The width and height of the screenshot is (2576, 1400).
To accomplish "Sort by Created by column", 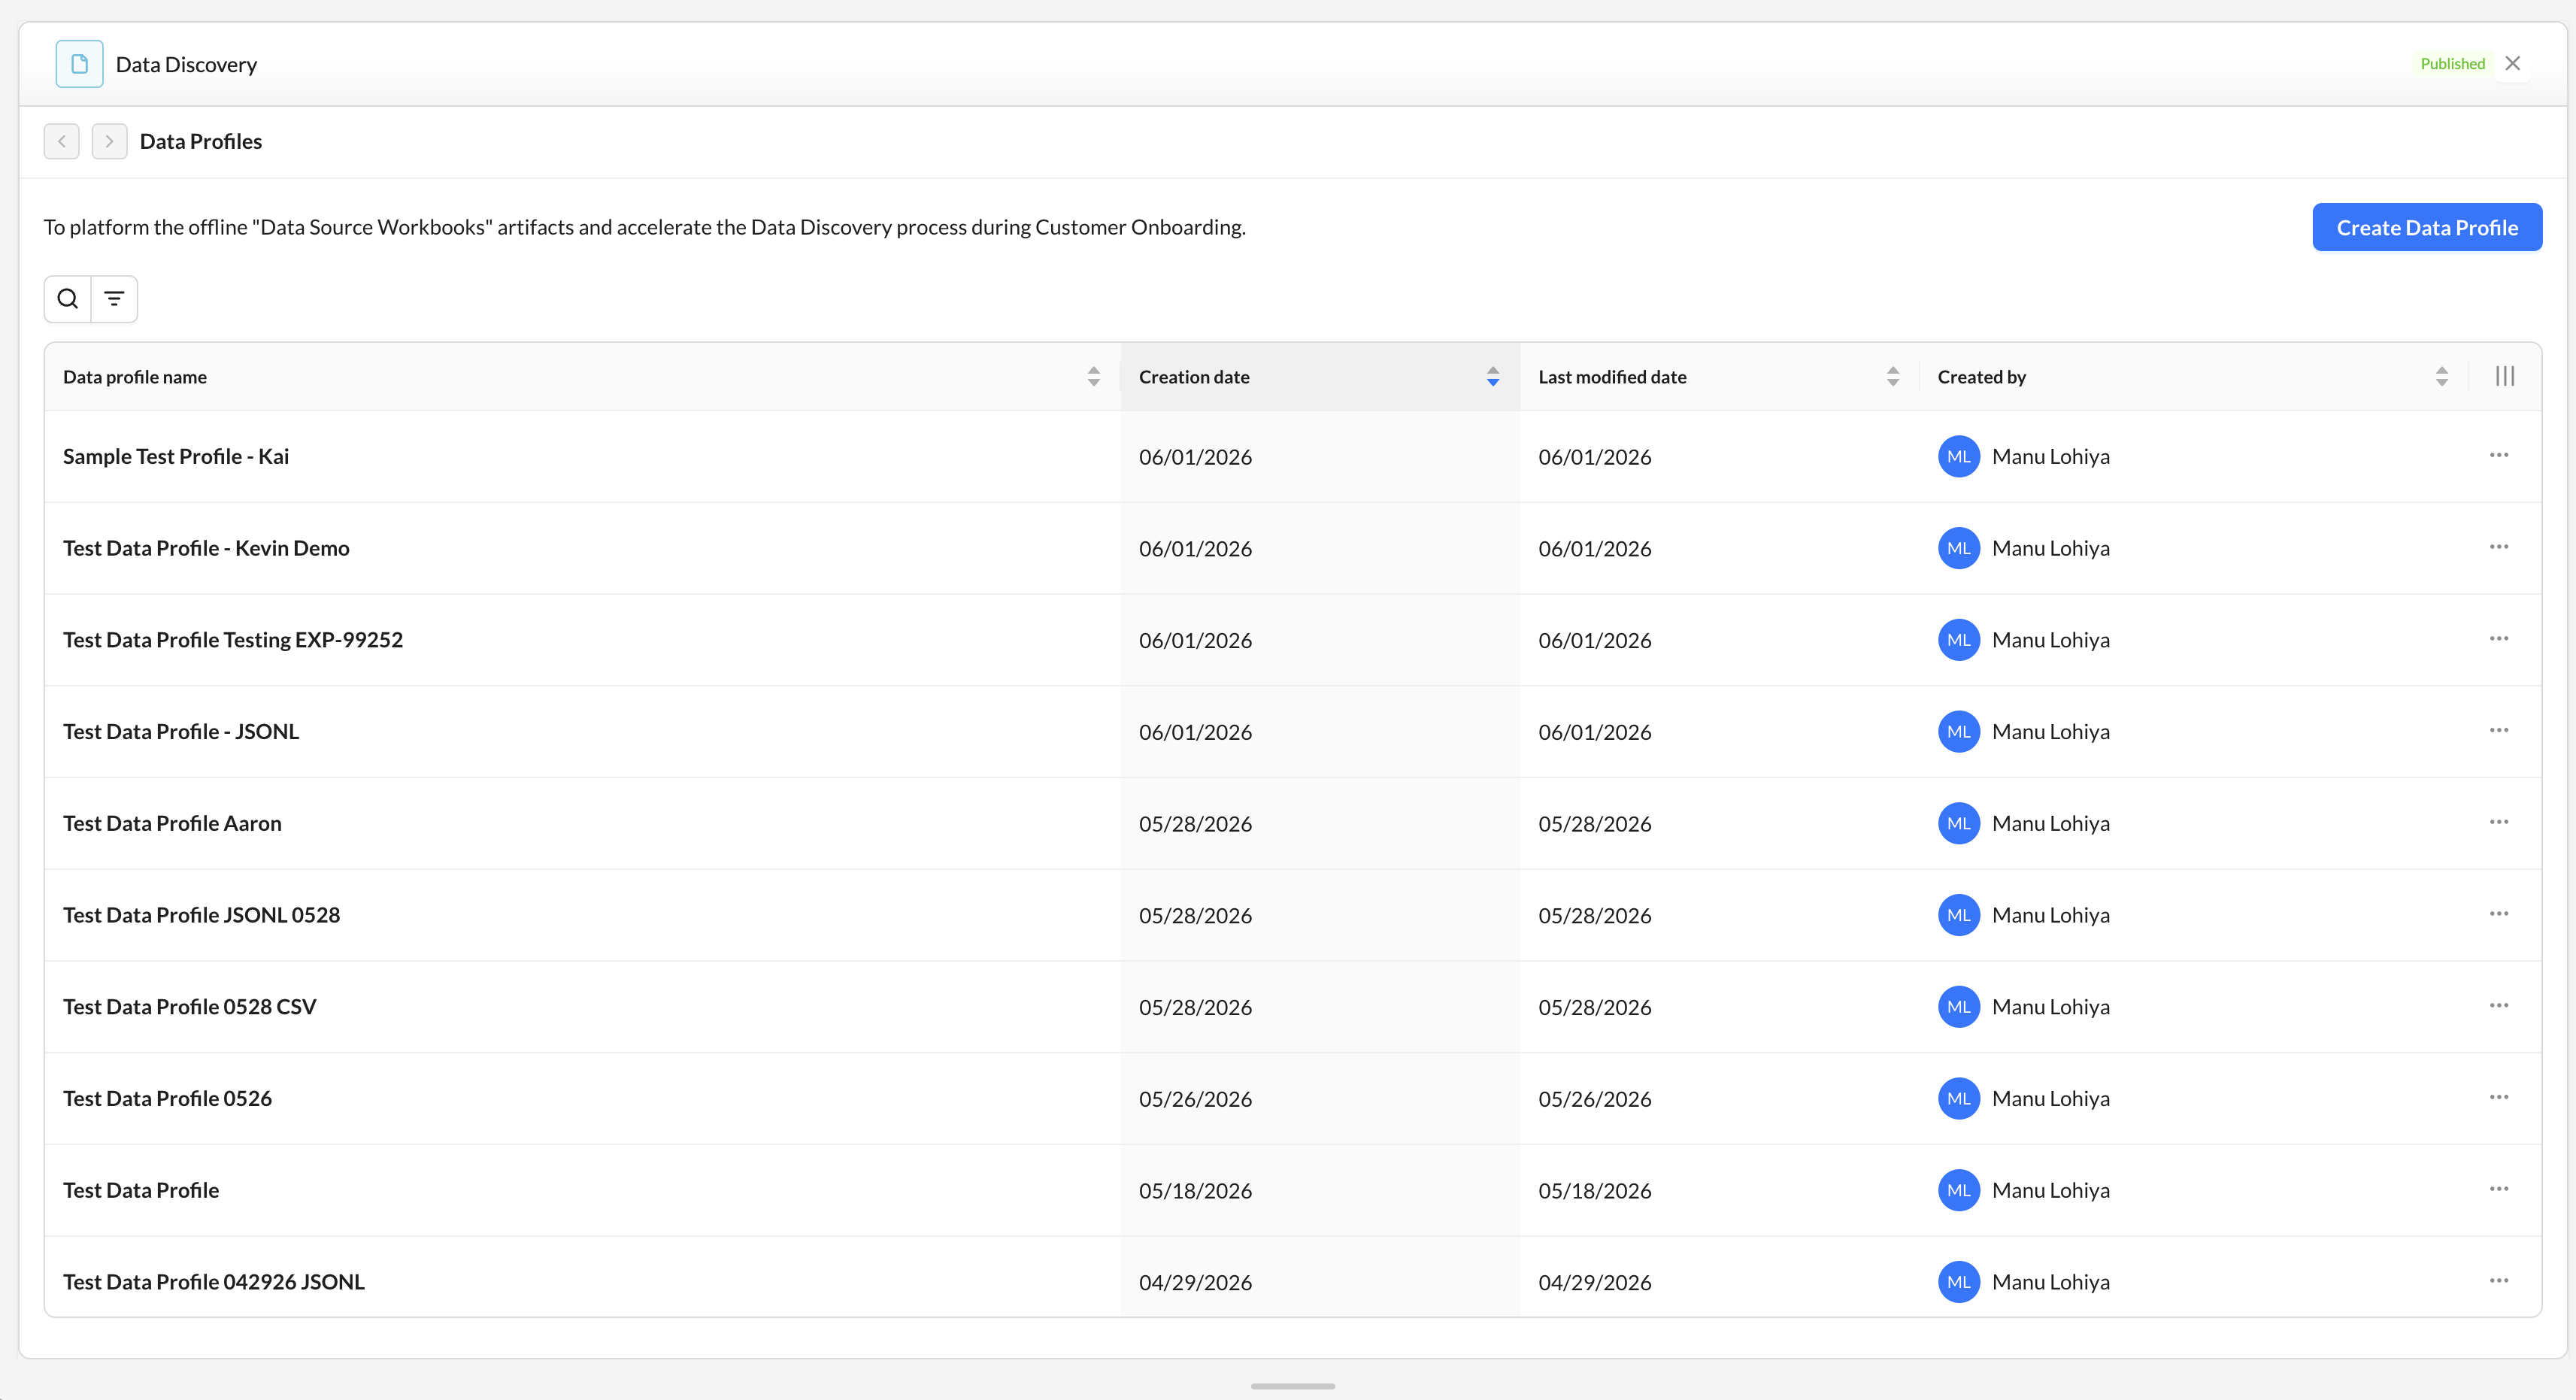I will click(x=2441, y=376).
